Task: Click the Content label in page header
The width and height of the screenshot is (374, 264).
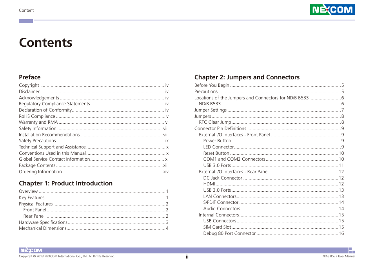Action: 26,10
